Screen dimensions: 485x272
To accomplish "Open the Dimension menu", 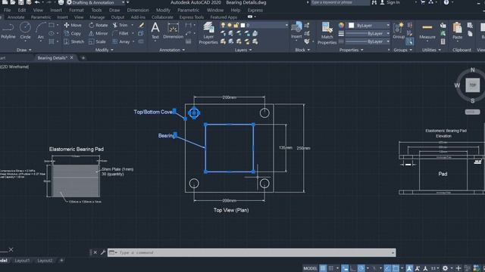I will point(138,10).
